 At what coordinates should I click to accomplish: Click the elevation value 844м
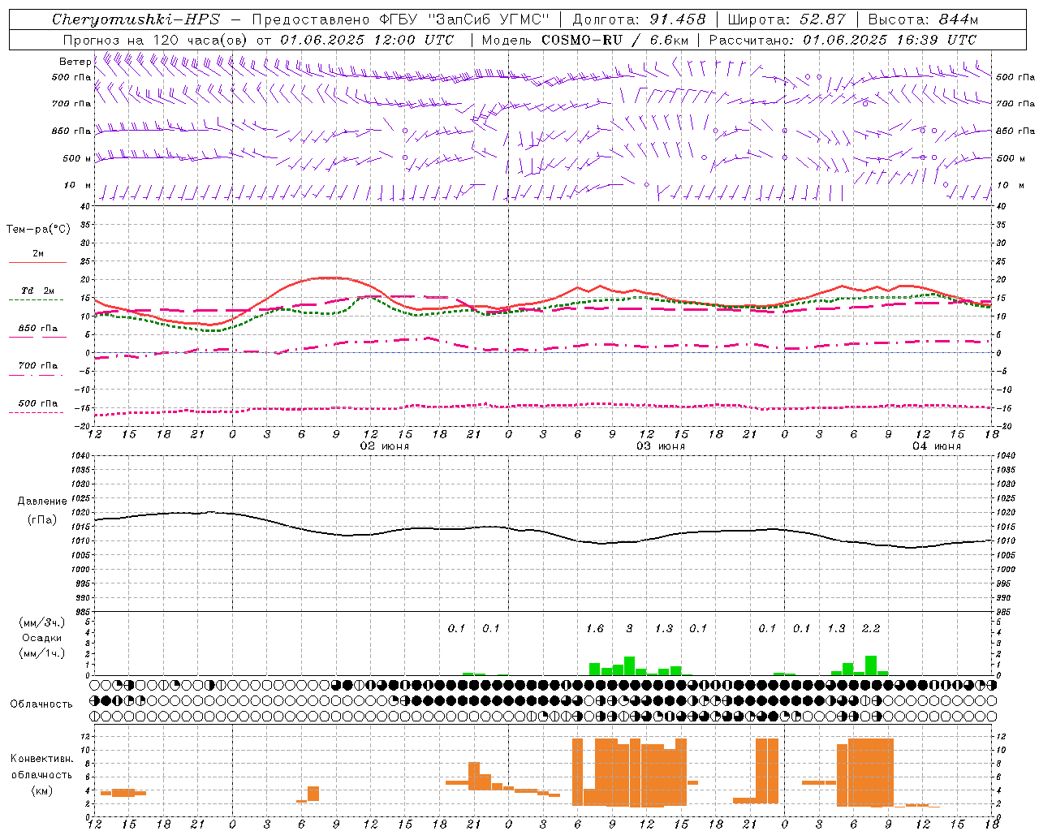tap(958, 19)
